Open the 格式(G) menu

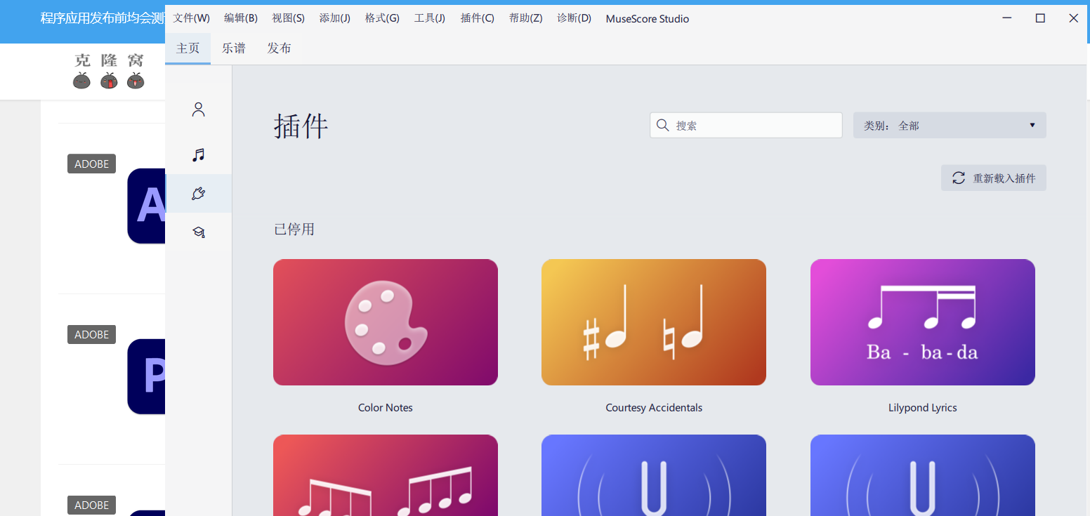[382, 18]
